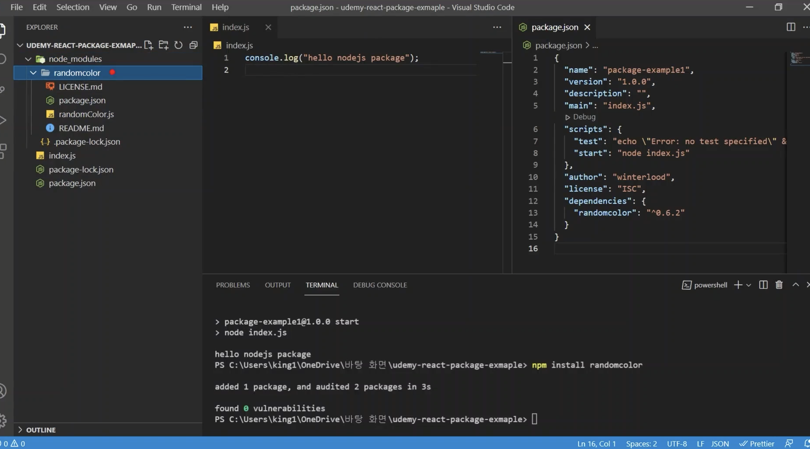The width and height of the screenshot is (810, 449).
Task: Create a new file in the Explorer
Action: pos(148,45)
